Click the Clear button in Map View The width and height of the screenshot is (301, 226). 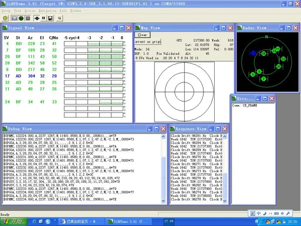click(x=142, y=35)
